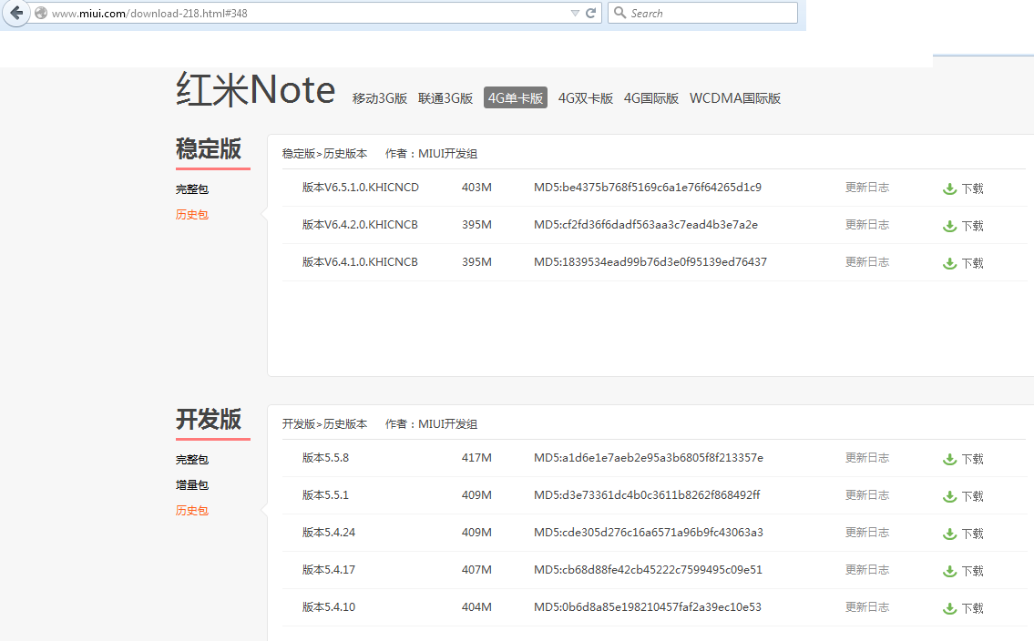Screen dimensions: 1034x641
Task: Switch to the WCDMA国际版 tab
Action: click(x=735, y=98)
